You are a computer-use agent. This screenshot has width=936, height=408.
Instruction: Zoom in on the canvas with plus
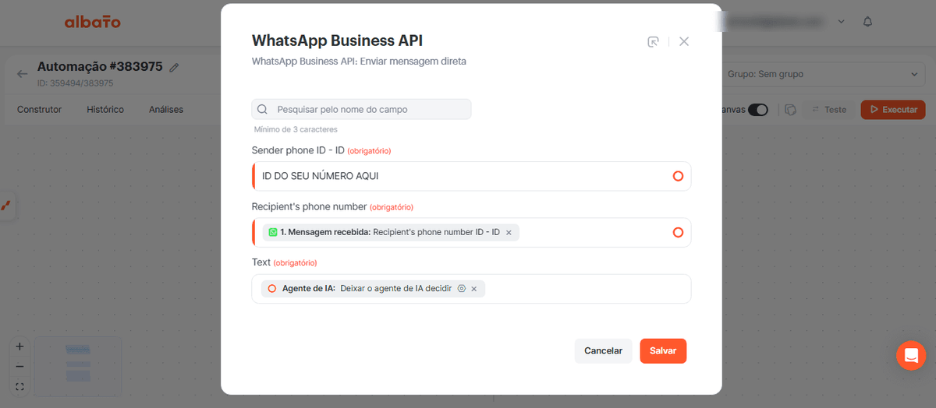19,346
